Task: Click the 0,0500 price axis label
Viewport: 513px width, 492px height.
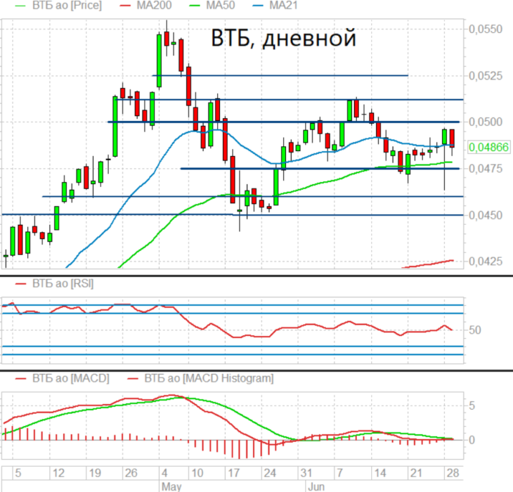Action: coord(486,122)
